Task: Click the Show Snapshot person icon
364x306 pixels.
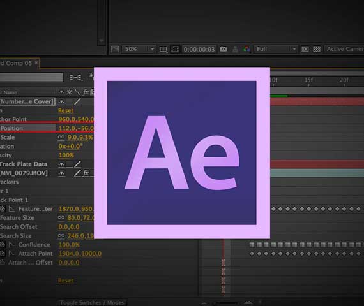Action: (235, 49)
